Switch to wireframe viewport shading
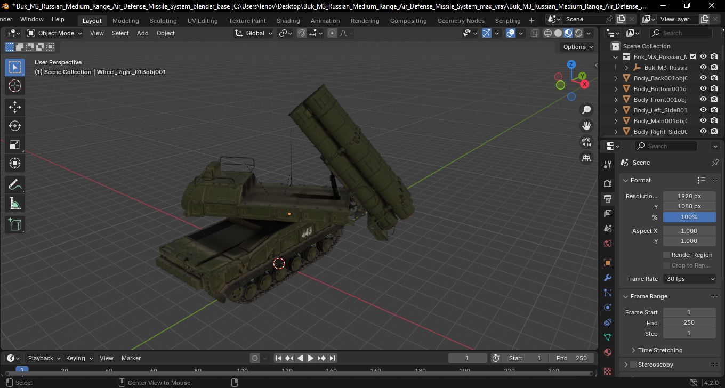 coord(548,33)
